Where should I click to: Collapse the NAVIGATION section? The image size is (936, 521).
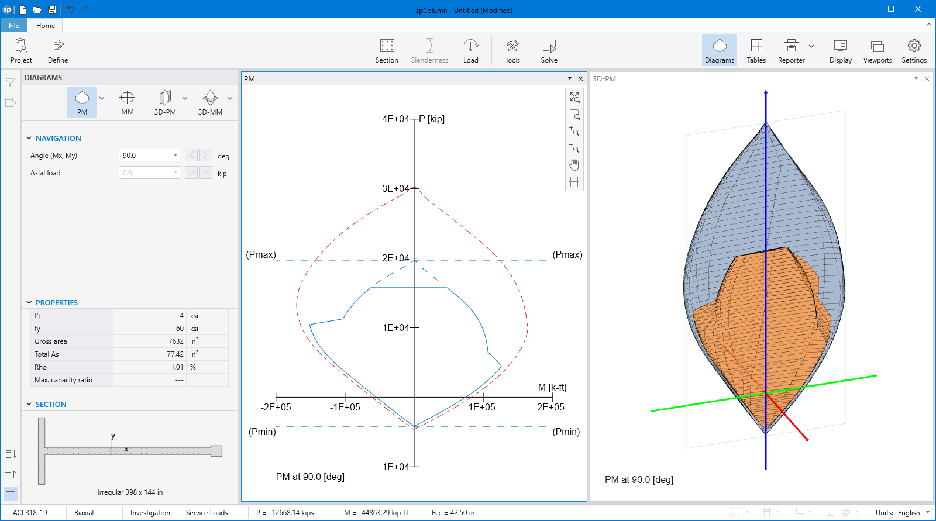coord(29,139)
